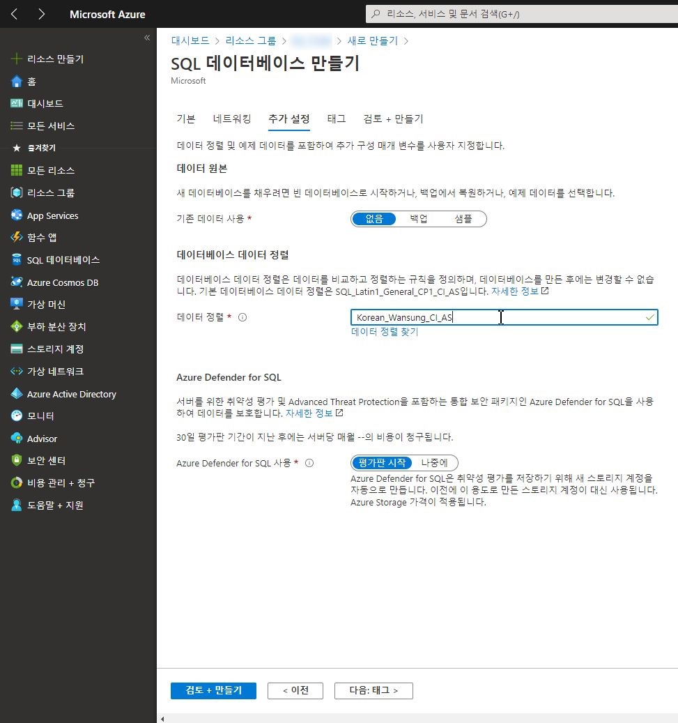Viewport: 678px width, 723px height.
Task: Select 샘플 as data source
Action: [463, 219]
